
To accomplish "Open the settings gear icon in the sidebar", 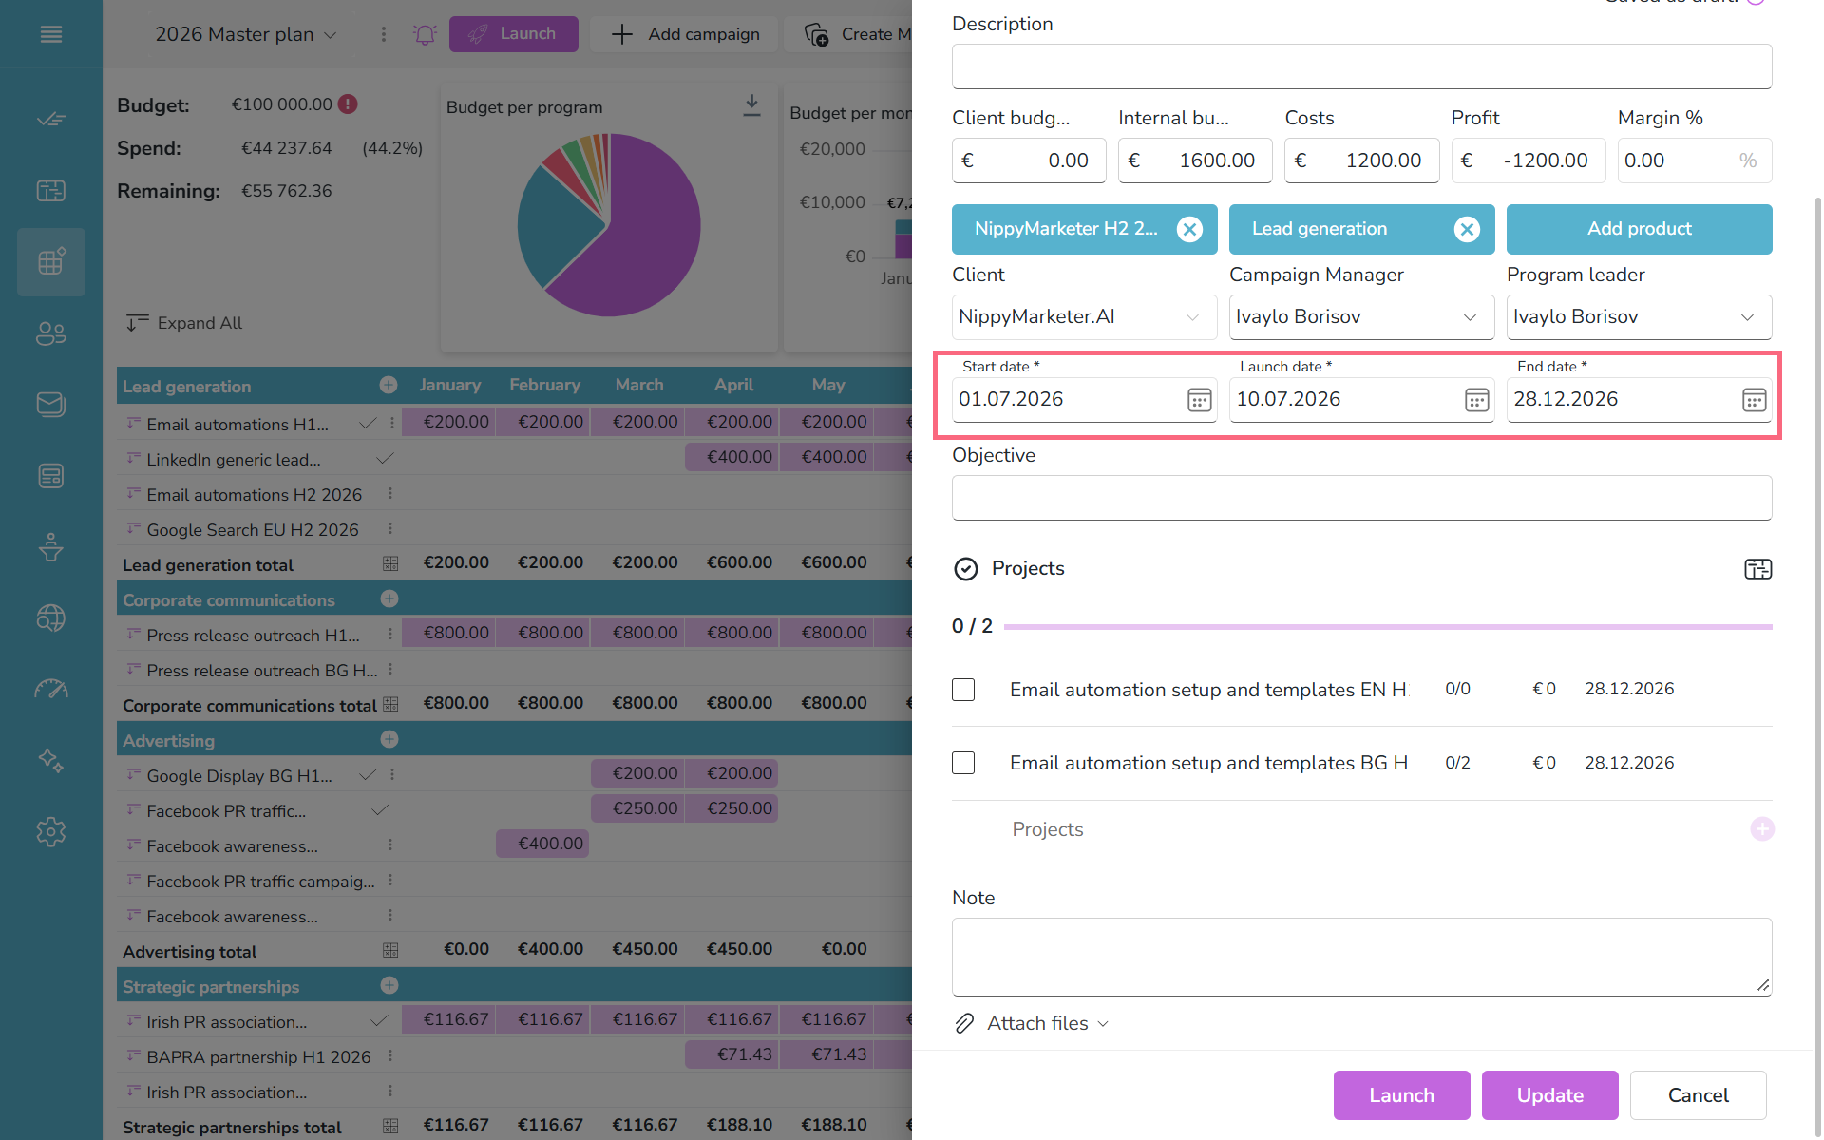I will pyautogui.click(x=51, y=832).
